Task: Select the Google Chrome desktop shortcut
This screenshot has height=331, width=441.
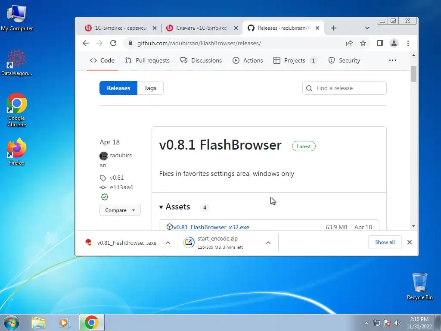Action: click(17, 110)
